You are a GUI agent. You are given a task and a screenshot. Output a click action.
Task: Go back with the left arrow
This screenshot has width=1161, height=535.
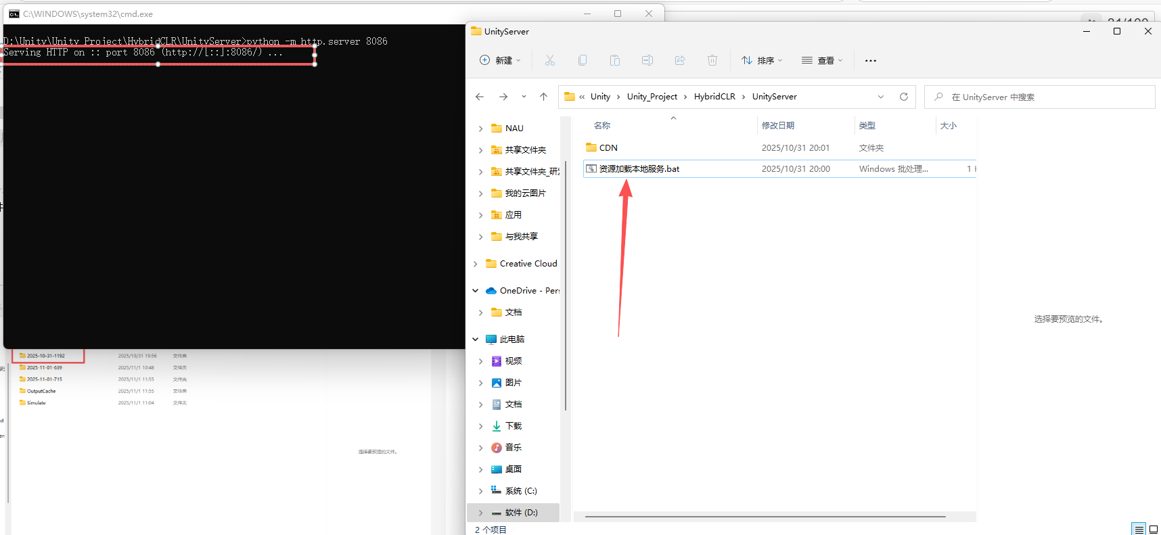click(x=480, y=97)
